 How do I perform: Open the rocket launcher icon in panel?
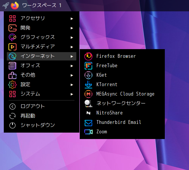[x=6, y=6]
